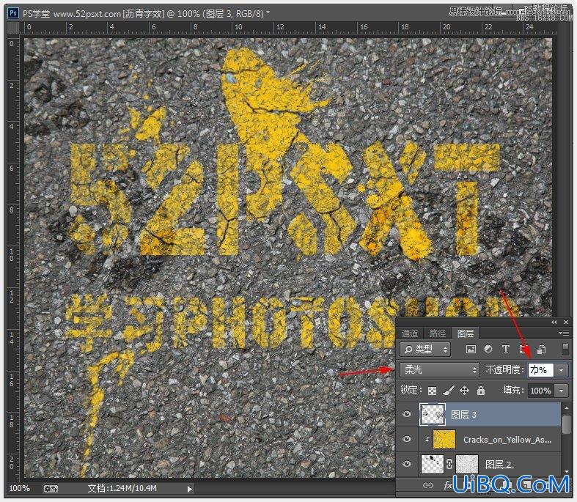Screen dimensions: 577x502
Task: Open the fill 填充 slider dropdown arrow
Action: coord(561,391)
